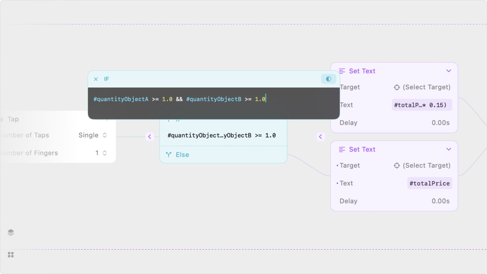Click the condition #quantityObject…yObjectB >= 1.0
The height and width of the screenshot is (274, 487).
coord(221,135)
